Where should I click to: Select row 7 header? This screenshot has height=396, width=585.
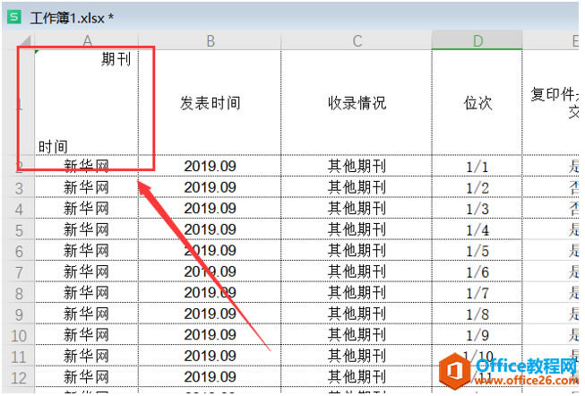[x=20, y=271]
